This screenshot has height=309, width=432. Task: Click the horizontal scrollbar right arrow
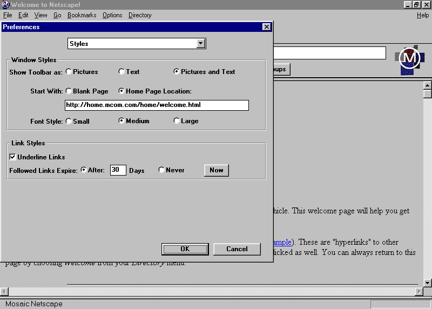click(x=419, y=291)
